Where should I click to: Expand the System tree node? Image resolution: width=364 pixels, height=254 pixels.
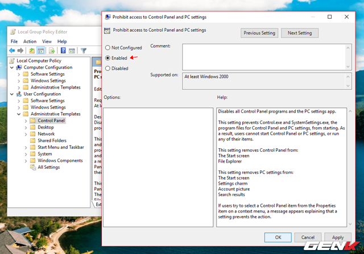click(x=26, y=154)
